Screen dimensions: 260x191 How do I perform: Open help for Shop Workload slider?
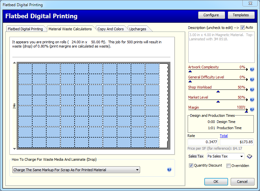click(252, 89)
